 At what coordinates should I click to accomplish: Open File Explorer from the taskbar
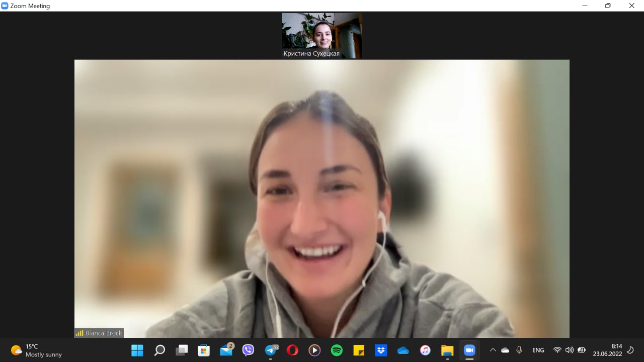click(447, 350)
